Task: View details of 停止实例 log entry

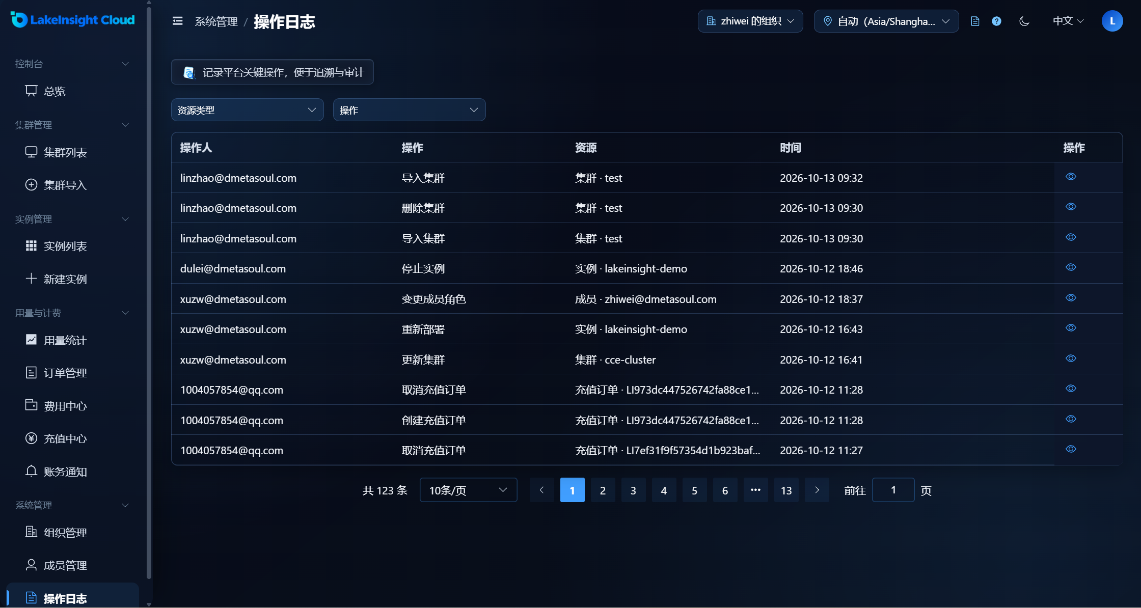Action: click(x=1071, y=267)
